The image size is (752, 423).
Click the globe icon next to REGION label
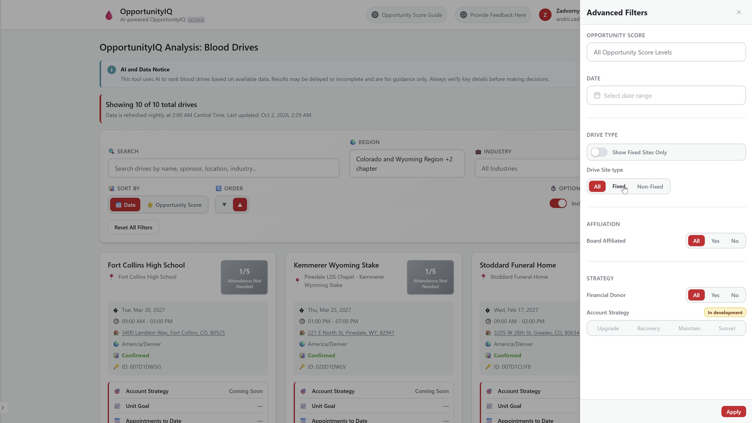pyautogui.click(x=353, y=142)
